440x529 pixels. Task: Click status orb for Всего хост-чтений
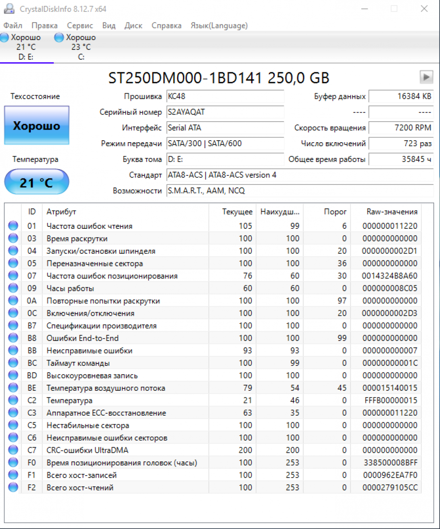(13, 487)
